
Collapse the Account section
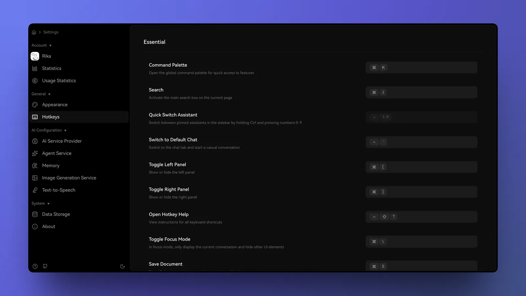point(50,46)
